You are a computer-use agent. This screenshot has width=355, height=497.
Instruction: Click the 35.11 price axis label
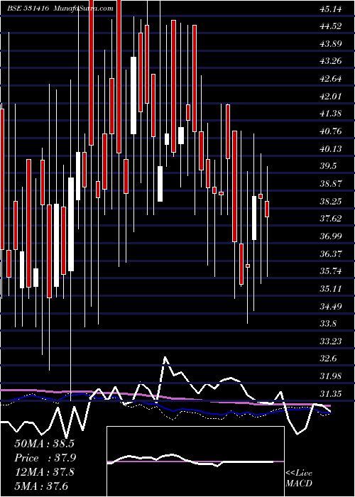pos(331,289)
